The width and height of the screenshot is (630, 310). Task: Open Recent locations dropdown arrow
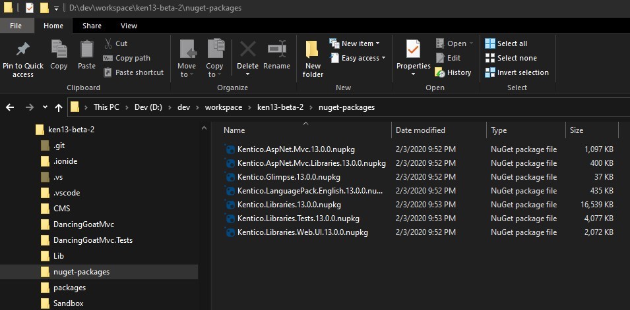click(x=45, y=107)
